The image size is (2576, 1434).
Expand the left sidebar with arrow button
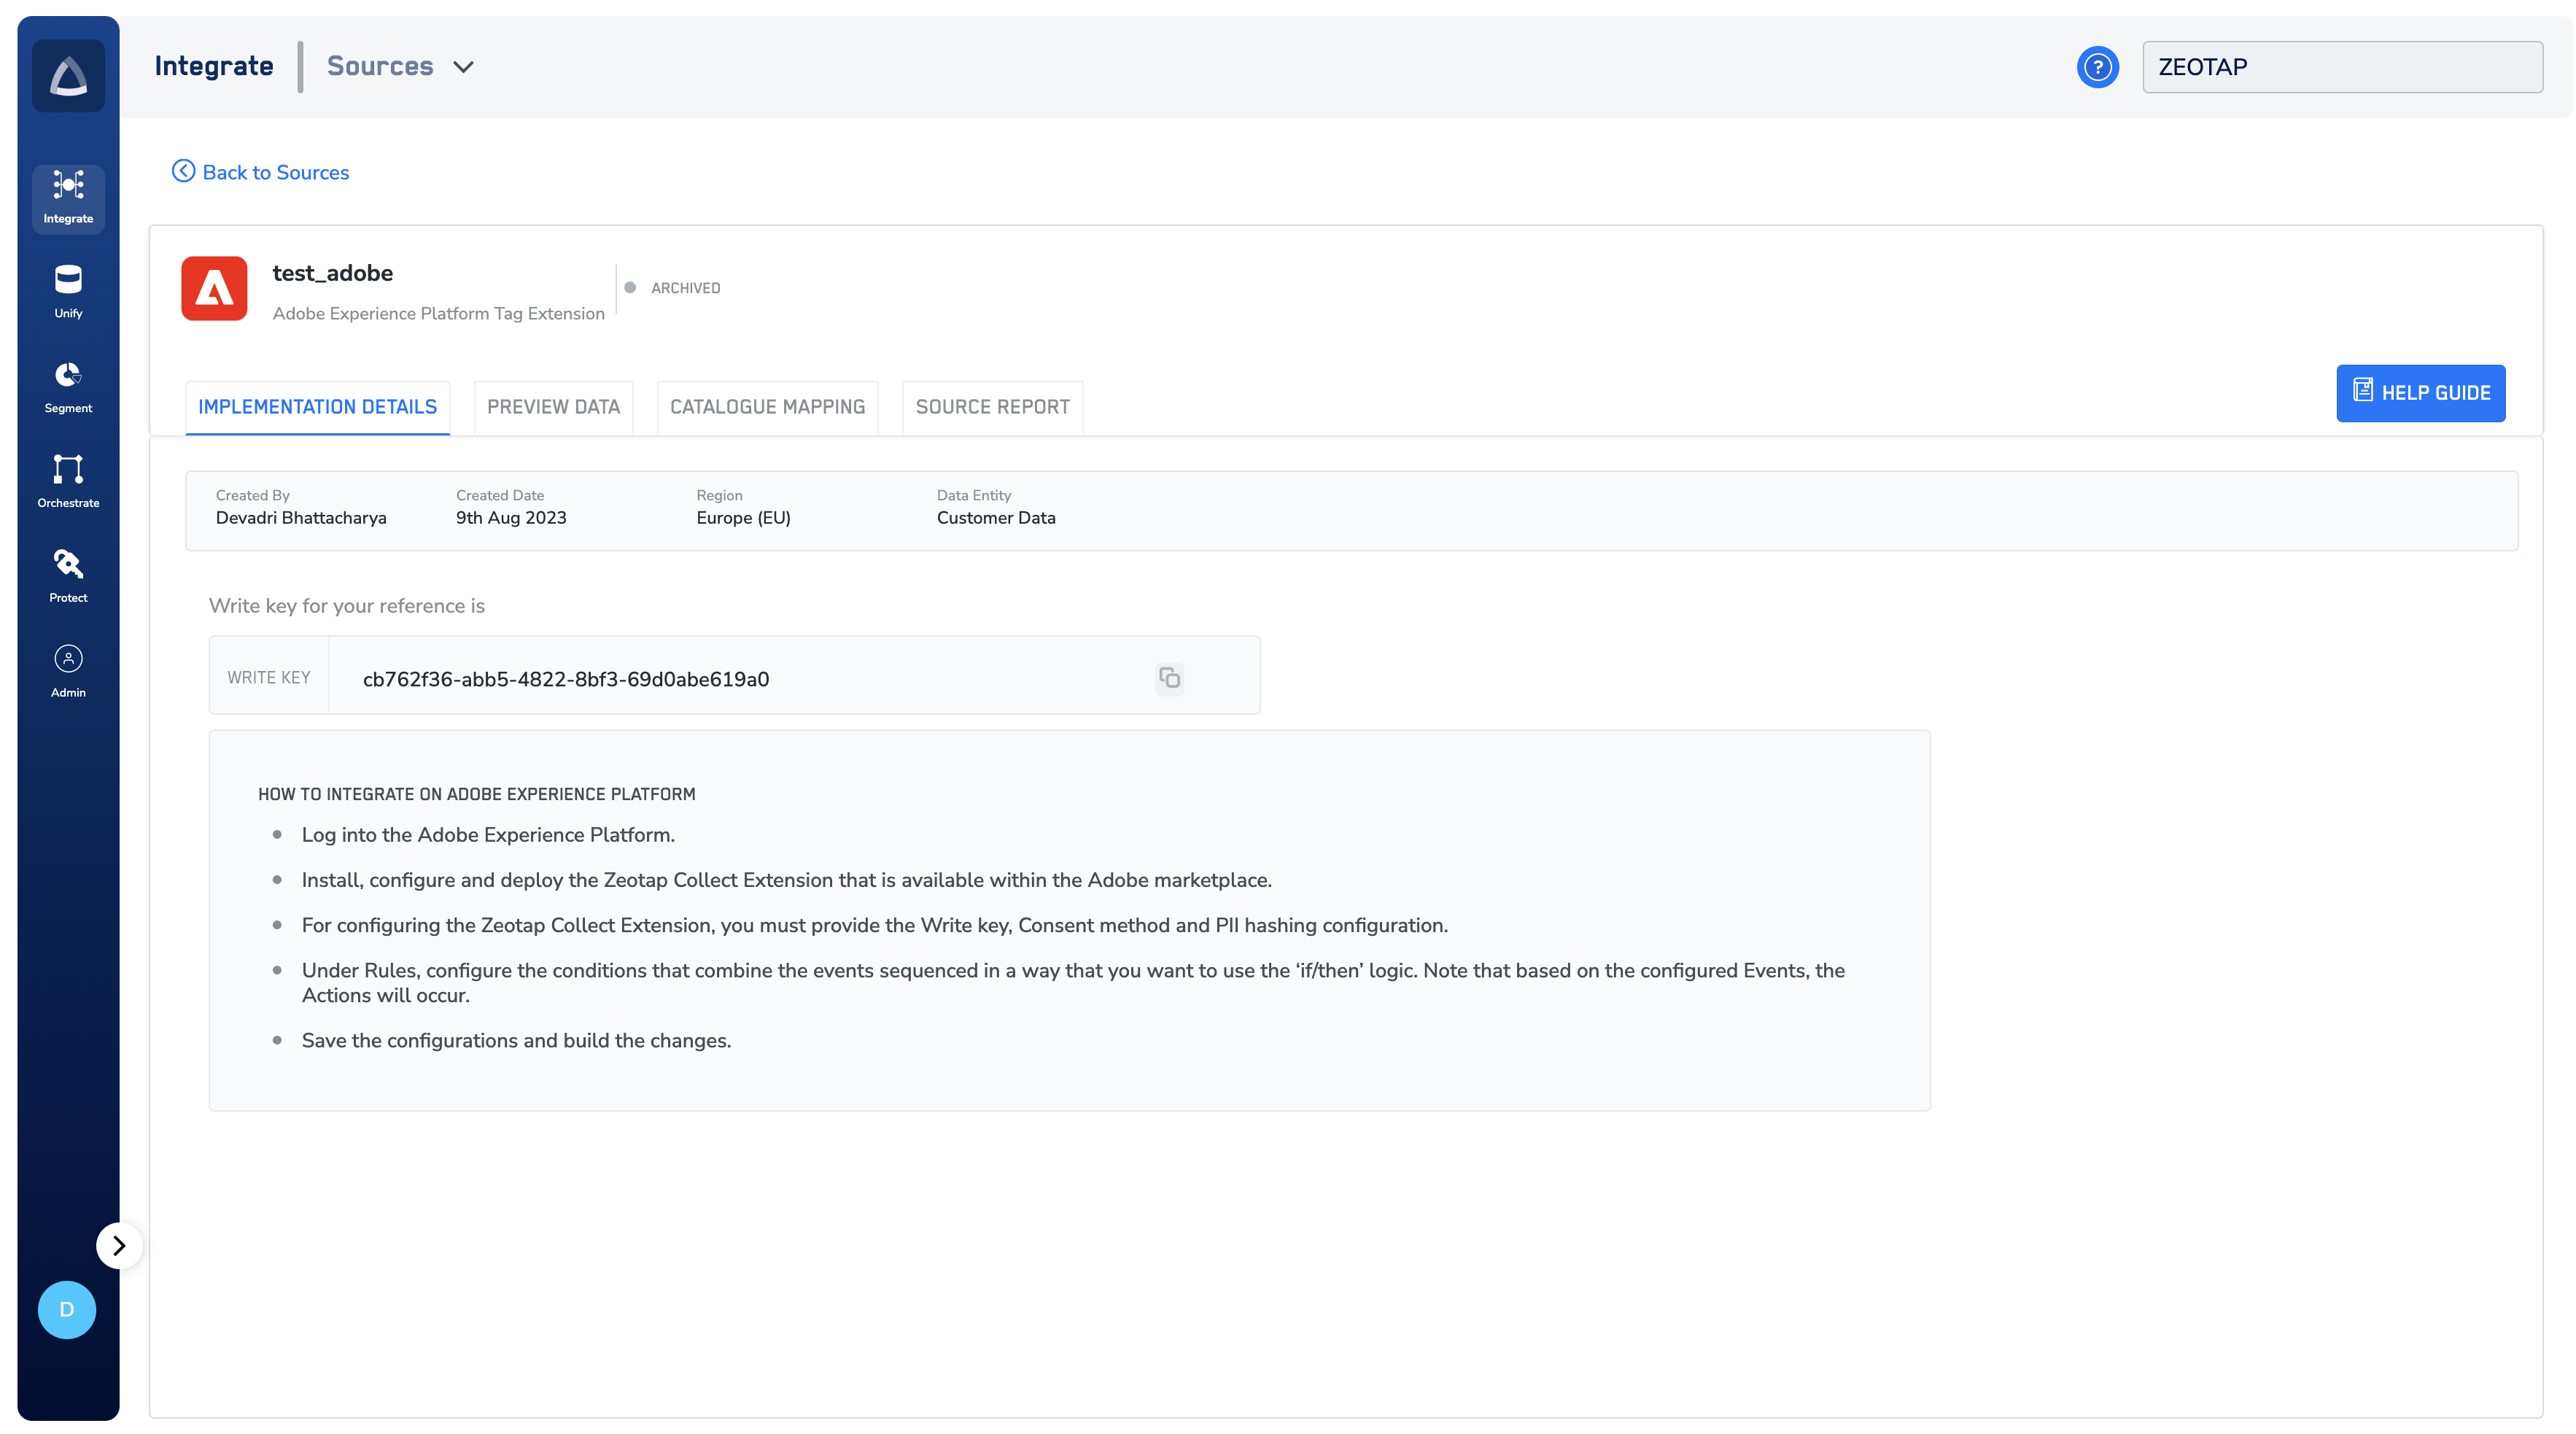click(119, 1245)
